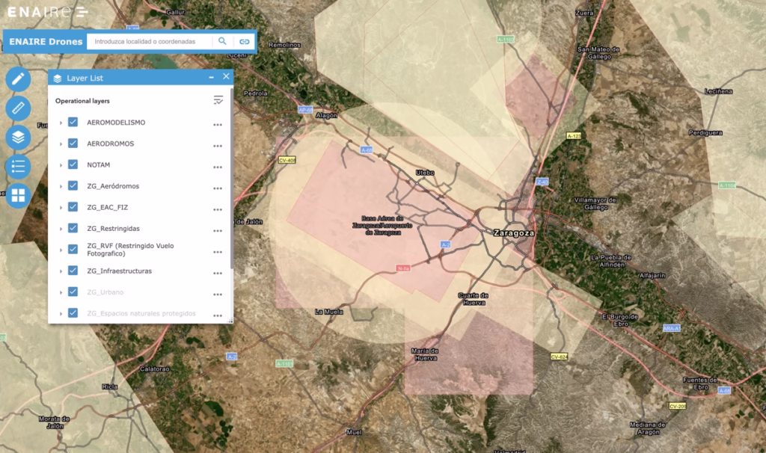Click the ENAIRE logo
The height and width of the screenshot is (453, 766).
pos(46,12)
